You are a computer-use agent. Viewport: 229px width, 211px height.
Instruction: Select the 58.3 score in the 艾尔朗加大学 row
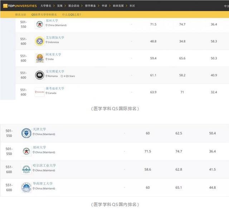point(214,41)
